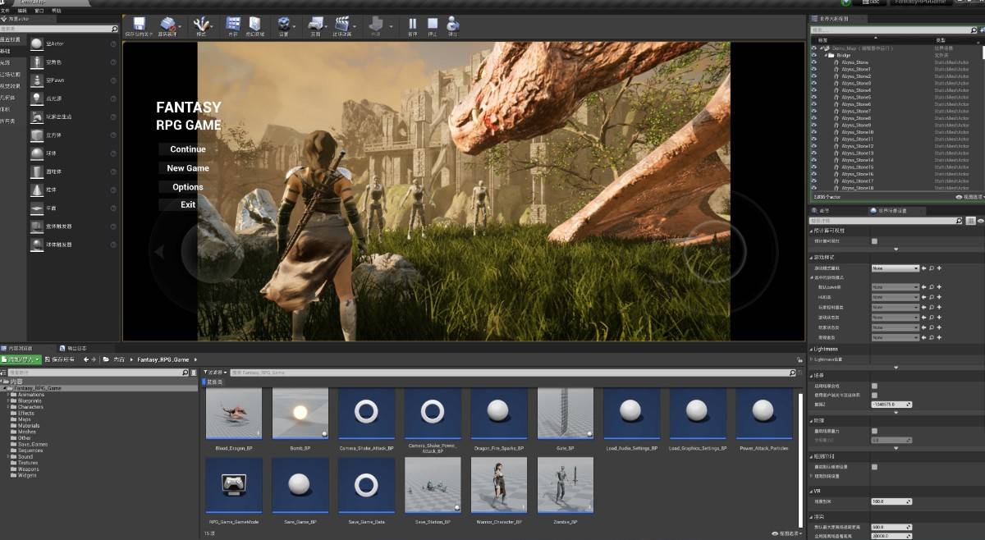This screenshot has height=540, width=985.
Task: Select the Weapons folder in content tree
Action: pyautogui.click(x=28, y=469)
